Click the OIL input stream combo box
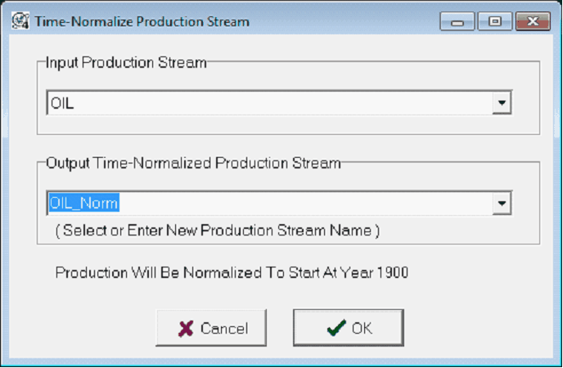The width and height of the screenshot is (563, 368). [268, 104]
